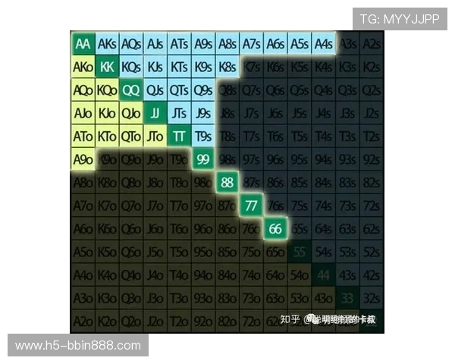Open the www.h5-bbin888.com link
Screen dimensions: 455x364
click(x=78, y=346)
